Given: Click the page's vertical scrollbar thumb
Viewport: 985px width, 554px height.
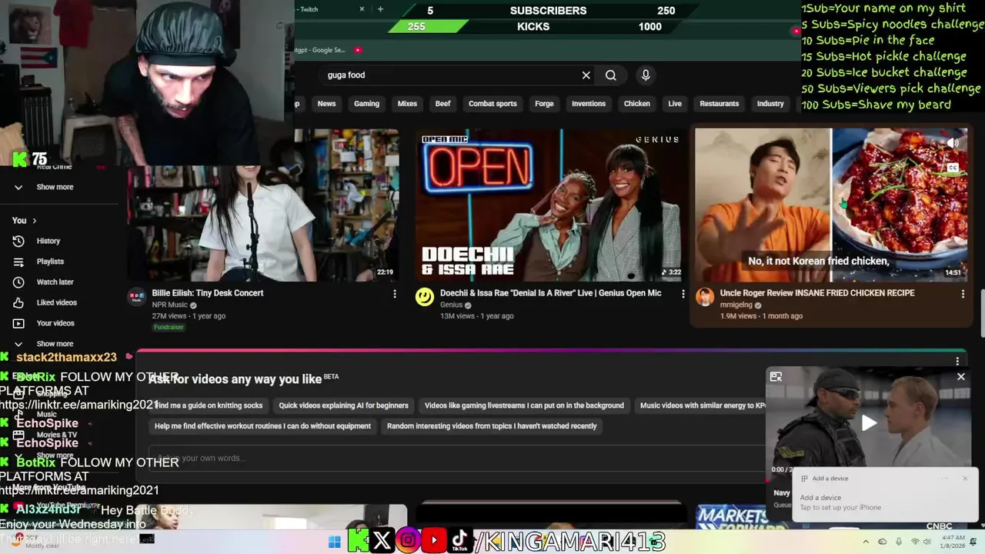Looking at the screenshot, I should (982, 312).
